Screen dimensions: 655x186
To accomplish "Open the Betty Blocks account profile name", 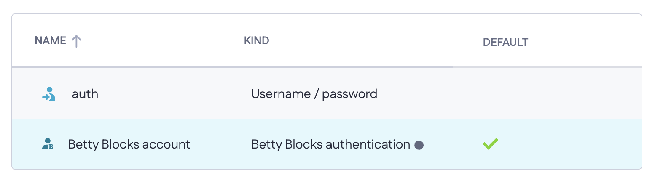I will pos(129,144).
